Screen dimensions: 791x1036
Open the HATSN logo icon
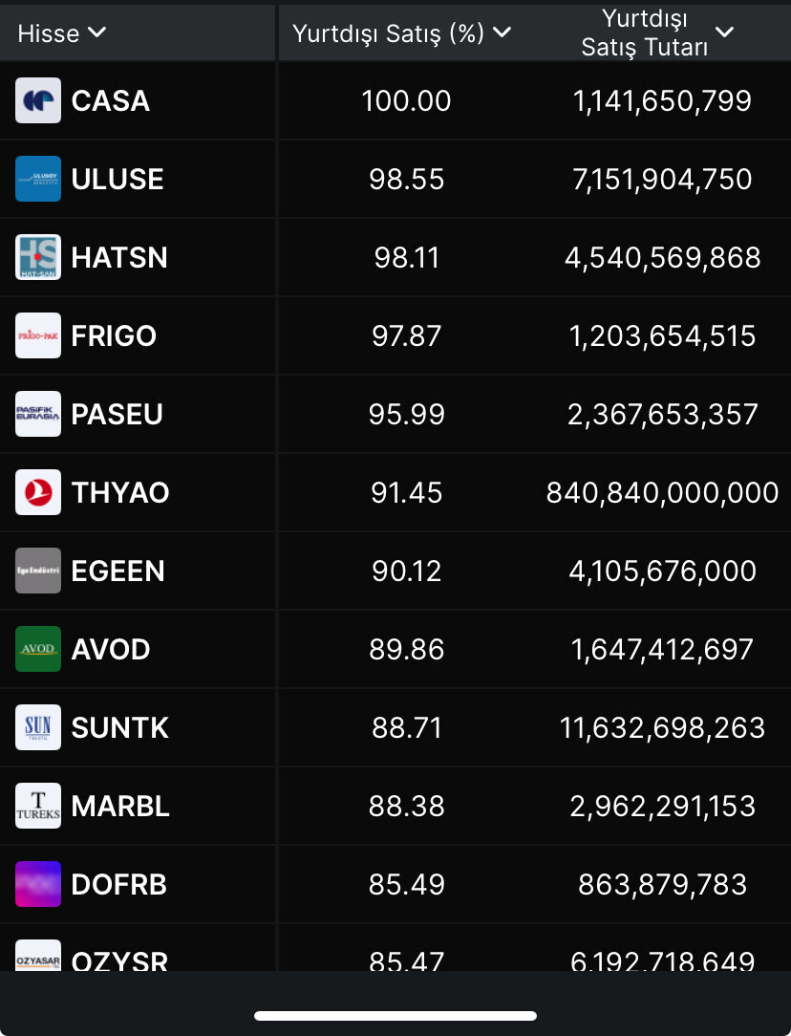38,257
